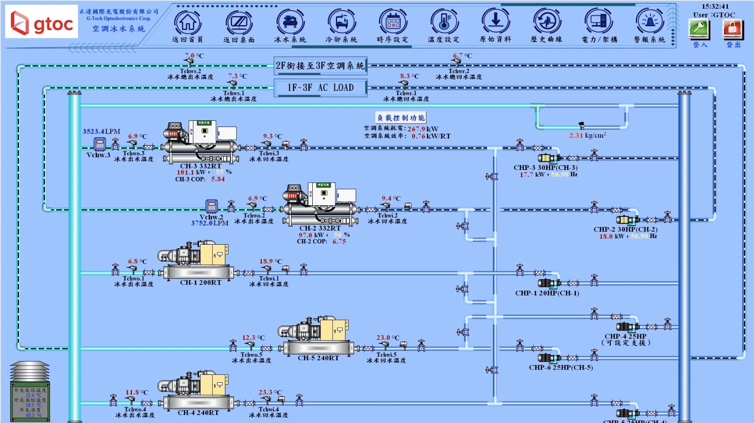Open the 溫度設定 thermometer icon
754x423 pixels.
pyautogui.click(x=444, y=22)
